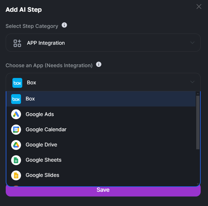Click the Google Sheets logo icon
The height and width of the screenshot is (206, 208).
click(x=16, y=160)
